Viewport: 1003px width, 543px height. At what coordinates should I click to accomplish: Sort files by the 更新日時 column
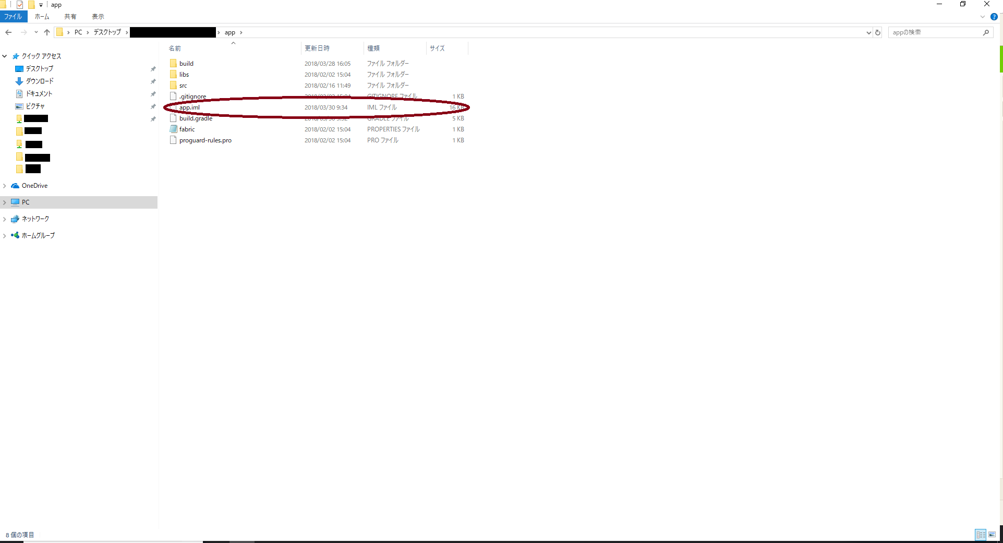(x=332, y=48)
